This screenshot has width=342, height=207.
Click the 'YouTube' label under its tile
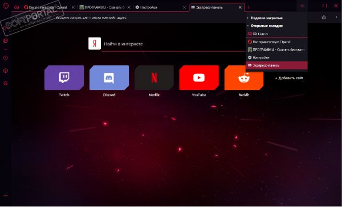tap(199, 95)
